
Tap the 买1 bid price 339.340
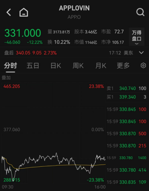[x=128, y=97]
